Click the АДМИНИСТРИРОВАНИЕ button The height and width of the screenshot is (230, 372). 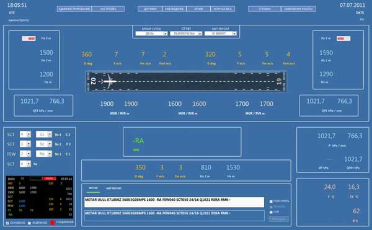pos(74,9)
